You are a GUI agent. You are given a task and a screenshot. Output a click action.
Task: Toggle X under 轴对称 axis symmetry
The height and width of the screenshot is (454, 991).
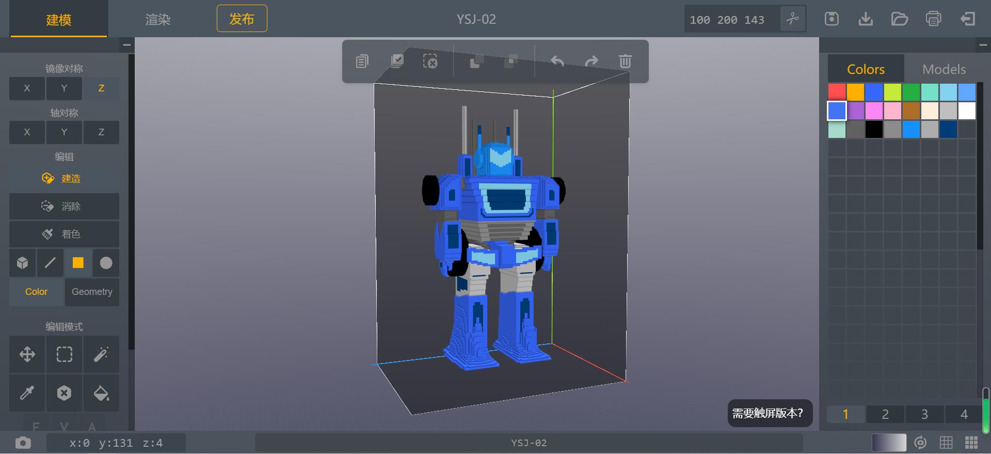click(x=27, y=132)
